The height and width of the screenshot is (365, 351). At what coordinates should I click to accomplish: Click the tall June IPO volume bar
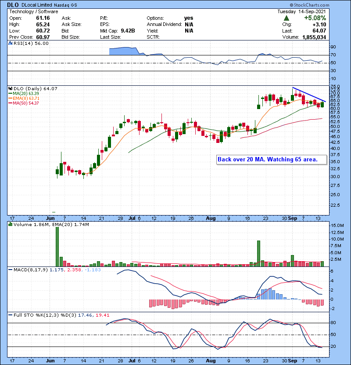[57, 246]
